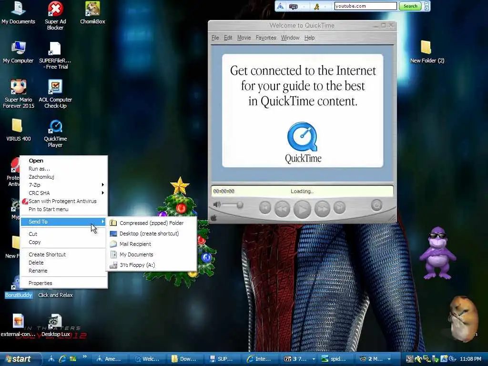
Task: Click the QuickTime round refresh button
Action: coord(376,205)
